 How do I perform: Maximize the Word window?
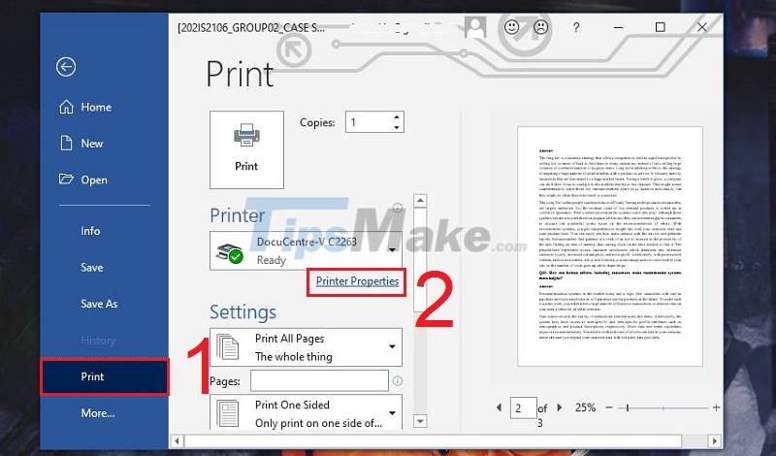(x=660, y=27)
